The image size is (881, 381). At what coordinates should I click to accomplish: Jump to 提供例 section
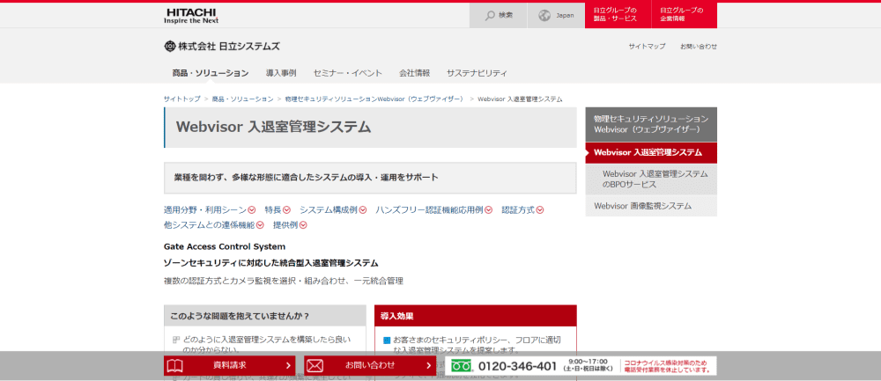(x=285, y=225)
